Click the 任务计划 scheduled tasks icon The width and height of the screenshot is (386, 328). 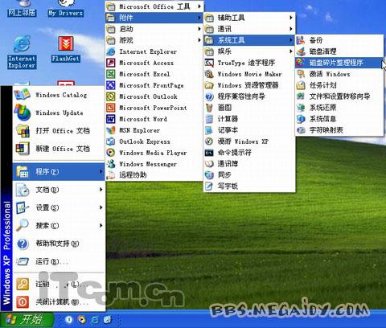point(301,85)
